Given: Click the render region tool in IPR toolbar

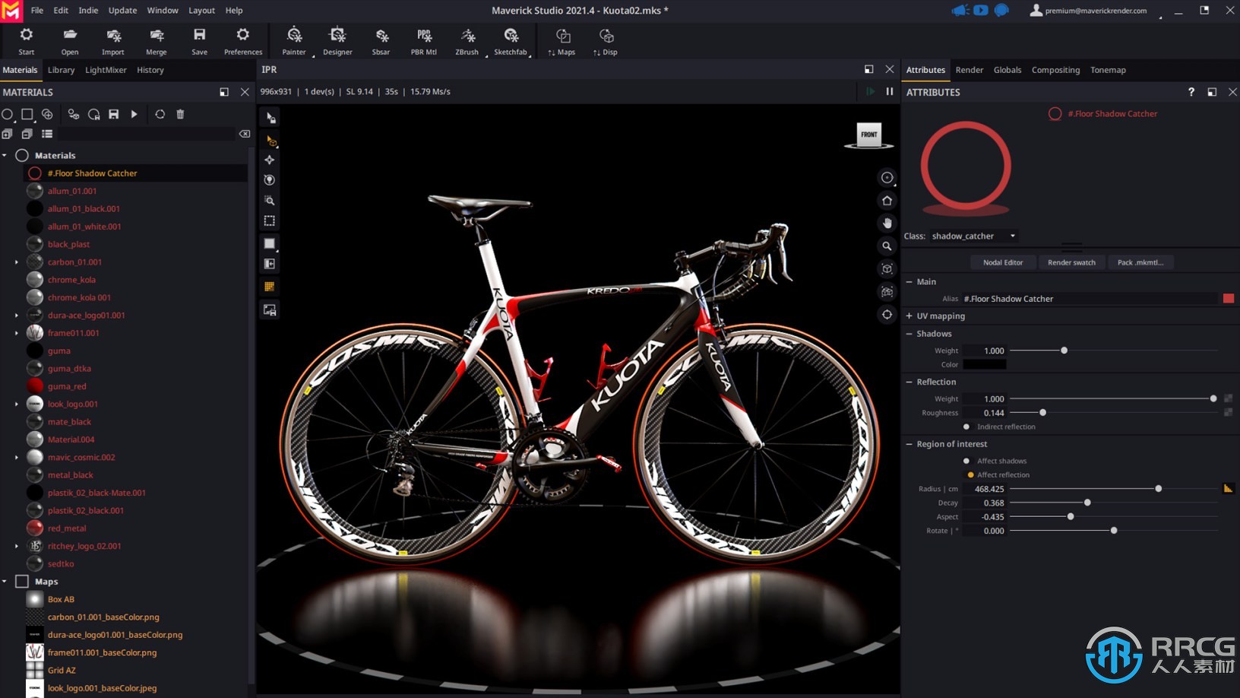Looking at the screenshot, I should (270, 221).
